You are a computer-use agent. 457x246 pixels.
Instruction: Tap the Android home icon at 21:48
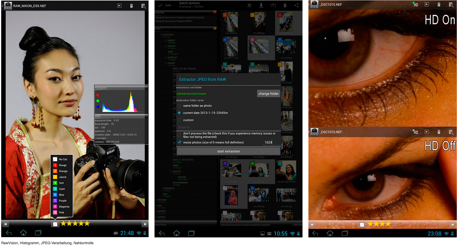click(23, 233)
